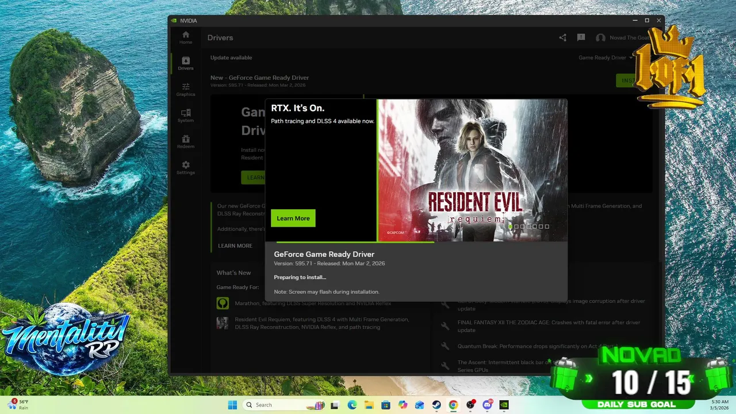Select the Drivers sidebar icon
This screenshot has height=414, width=736.
click(185, 63)
